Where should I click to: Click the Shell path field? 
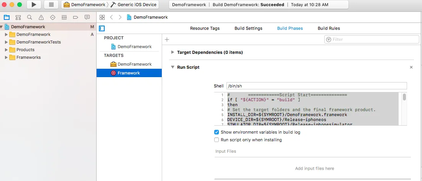click(x=317, y=86)
